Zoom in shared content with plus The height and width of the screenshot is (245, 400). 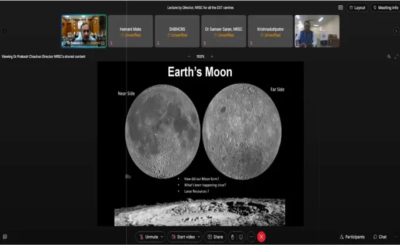[x=212, y=57]
